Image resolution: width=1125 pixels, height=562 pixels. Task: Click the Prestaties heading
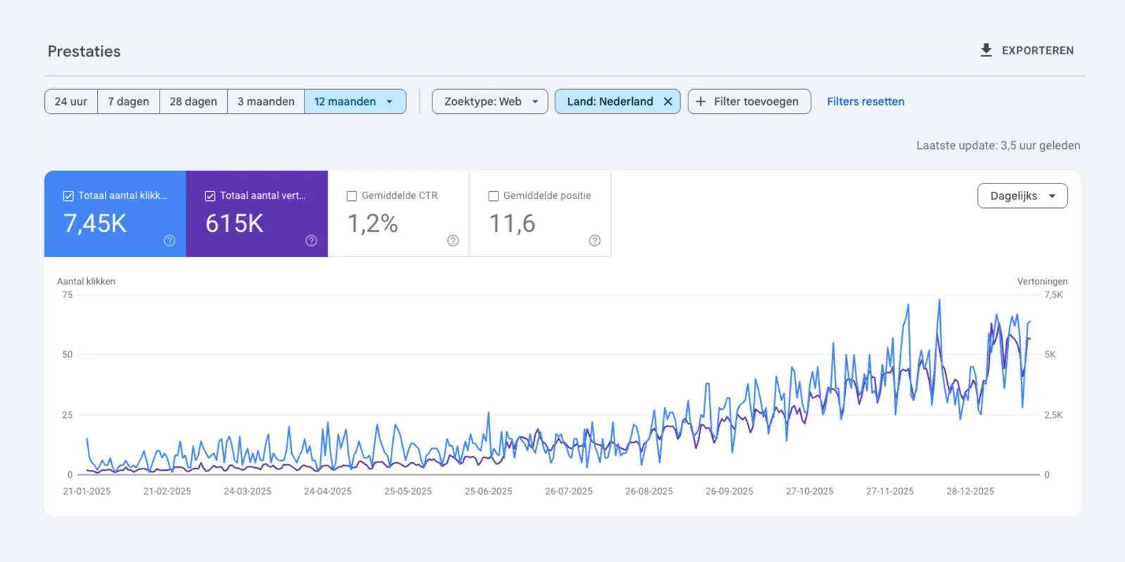point(84,51)
